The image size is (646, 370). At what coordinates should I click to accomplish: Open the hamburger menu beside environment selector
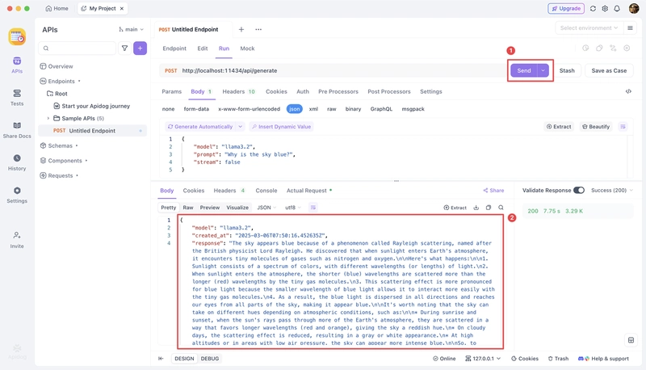coord(630,28)
